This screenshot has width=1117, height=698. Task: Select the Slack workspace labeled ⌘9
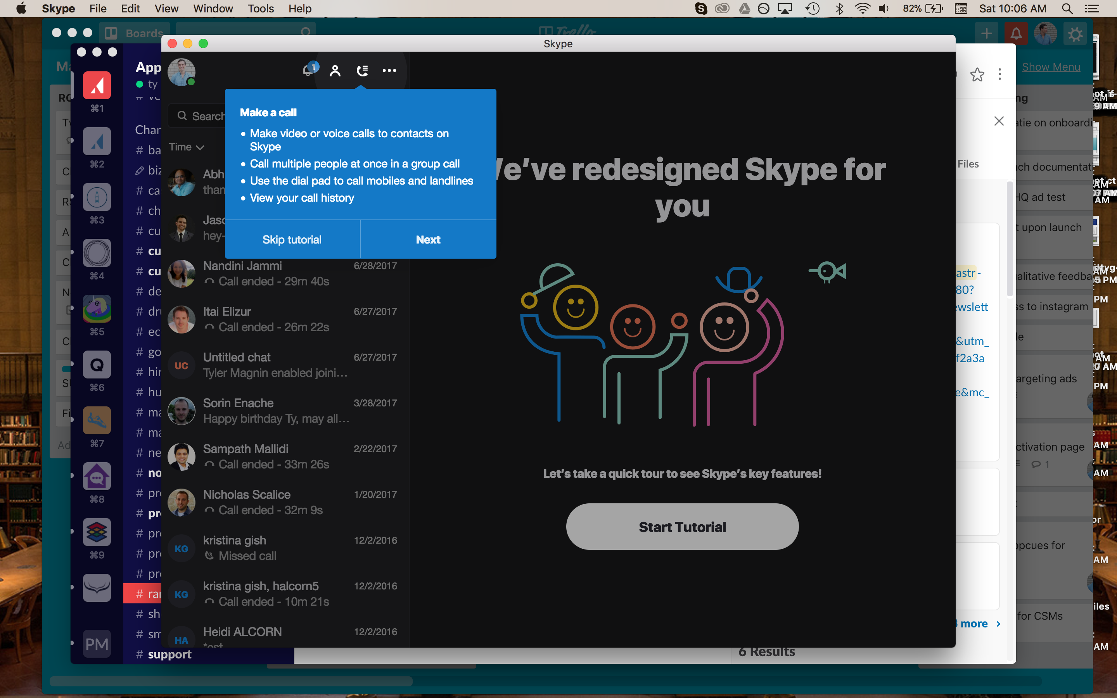[97, 532]
